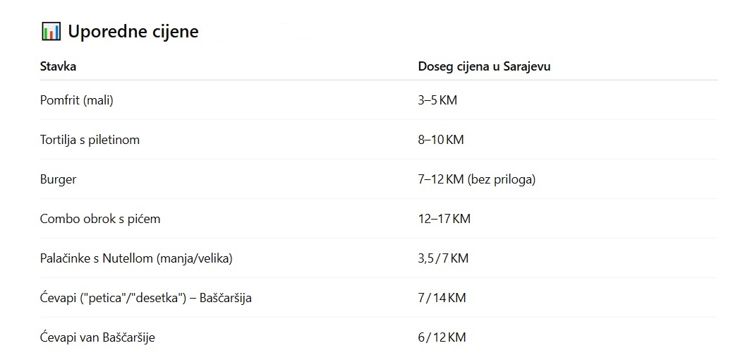Image resolution: width=733 pixels, height=360 pixels.
Task: Select the 'Pomfrit (mali)' row label
Action: (77, 100)
